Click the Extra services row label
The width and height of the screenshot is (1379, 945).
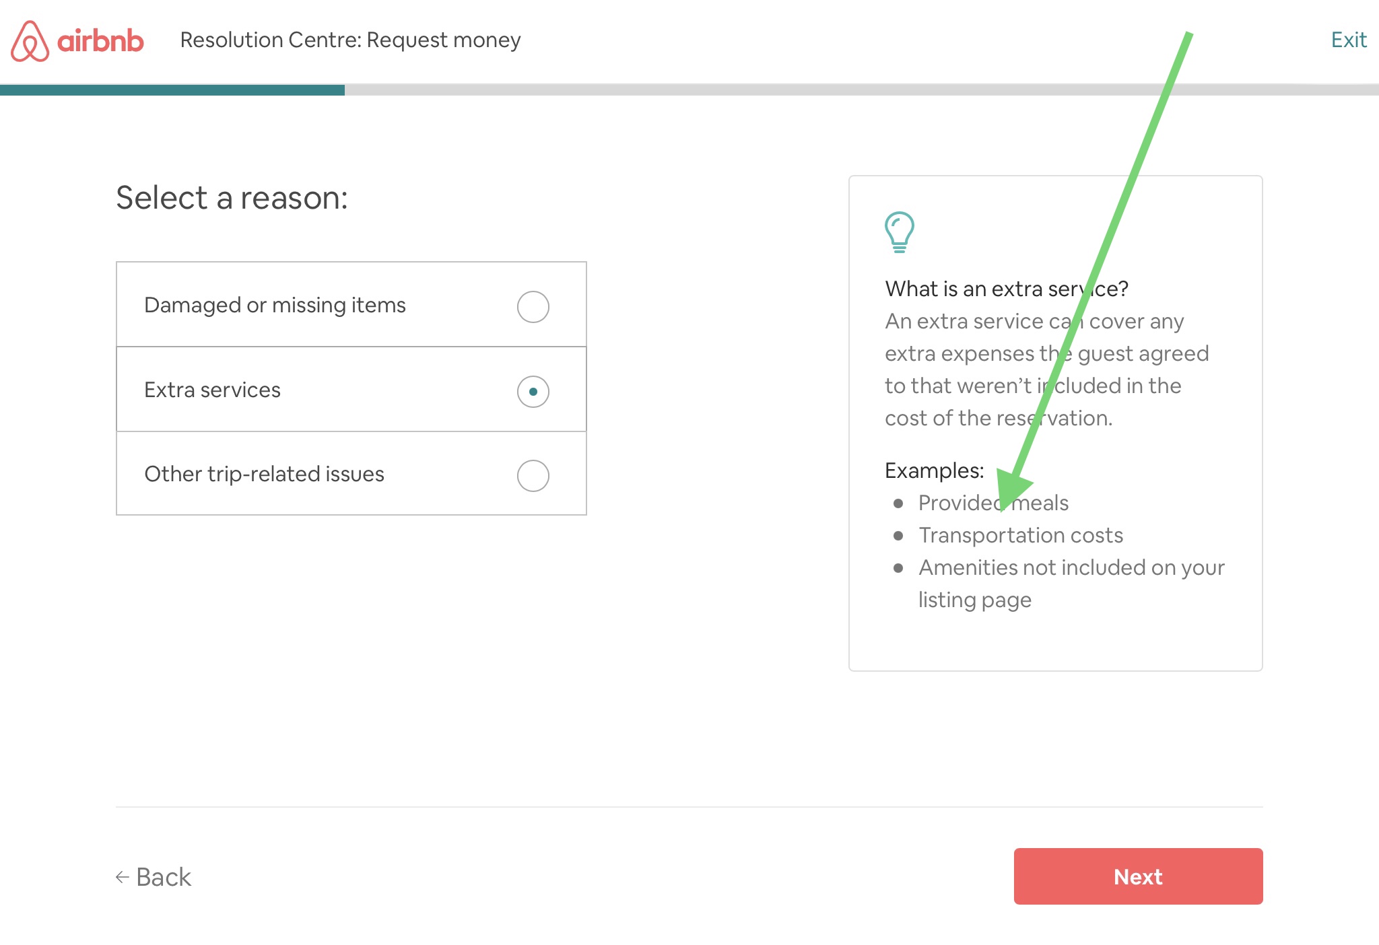pyautogui.click(x=213, y=390)
